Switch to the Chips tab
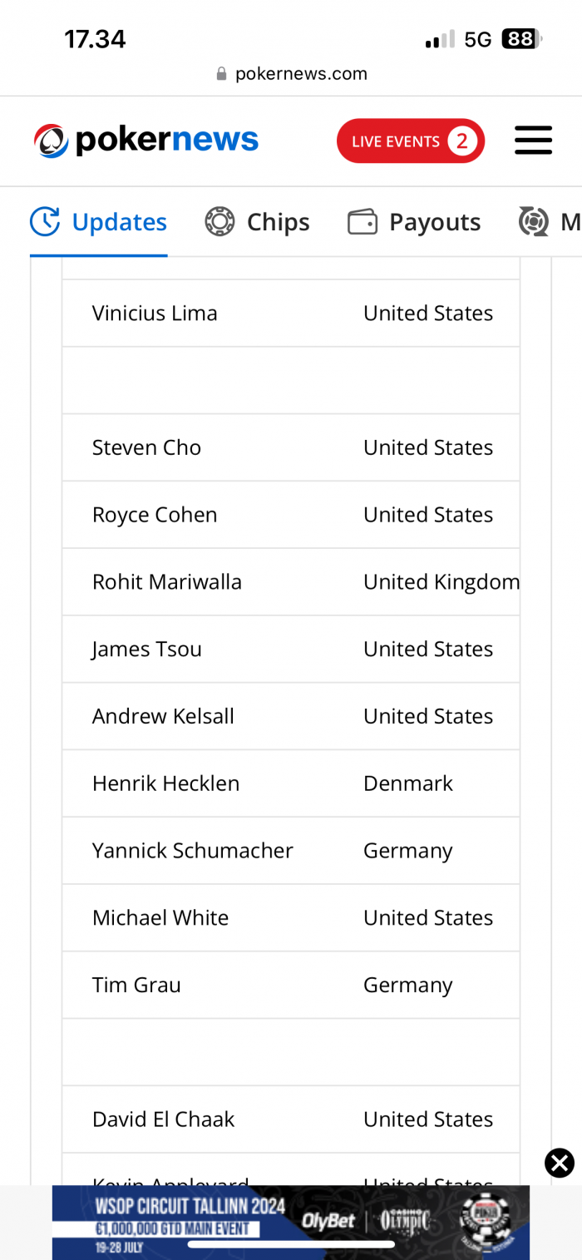The height and width of the screenshot is (1260, 582). (x=257, y=222)
